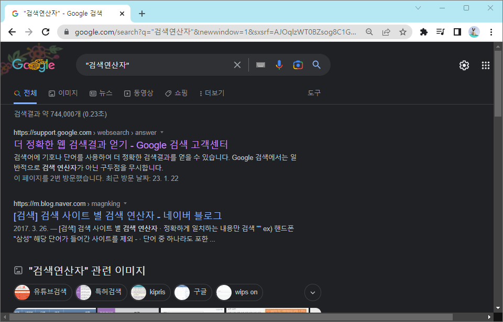Click the scroll left arrow

click(5, 317)
